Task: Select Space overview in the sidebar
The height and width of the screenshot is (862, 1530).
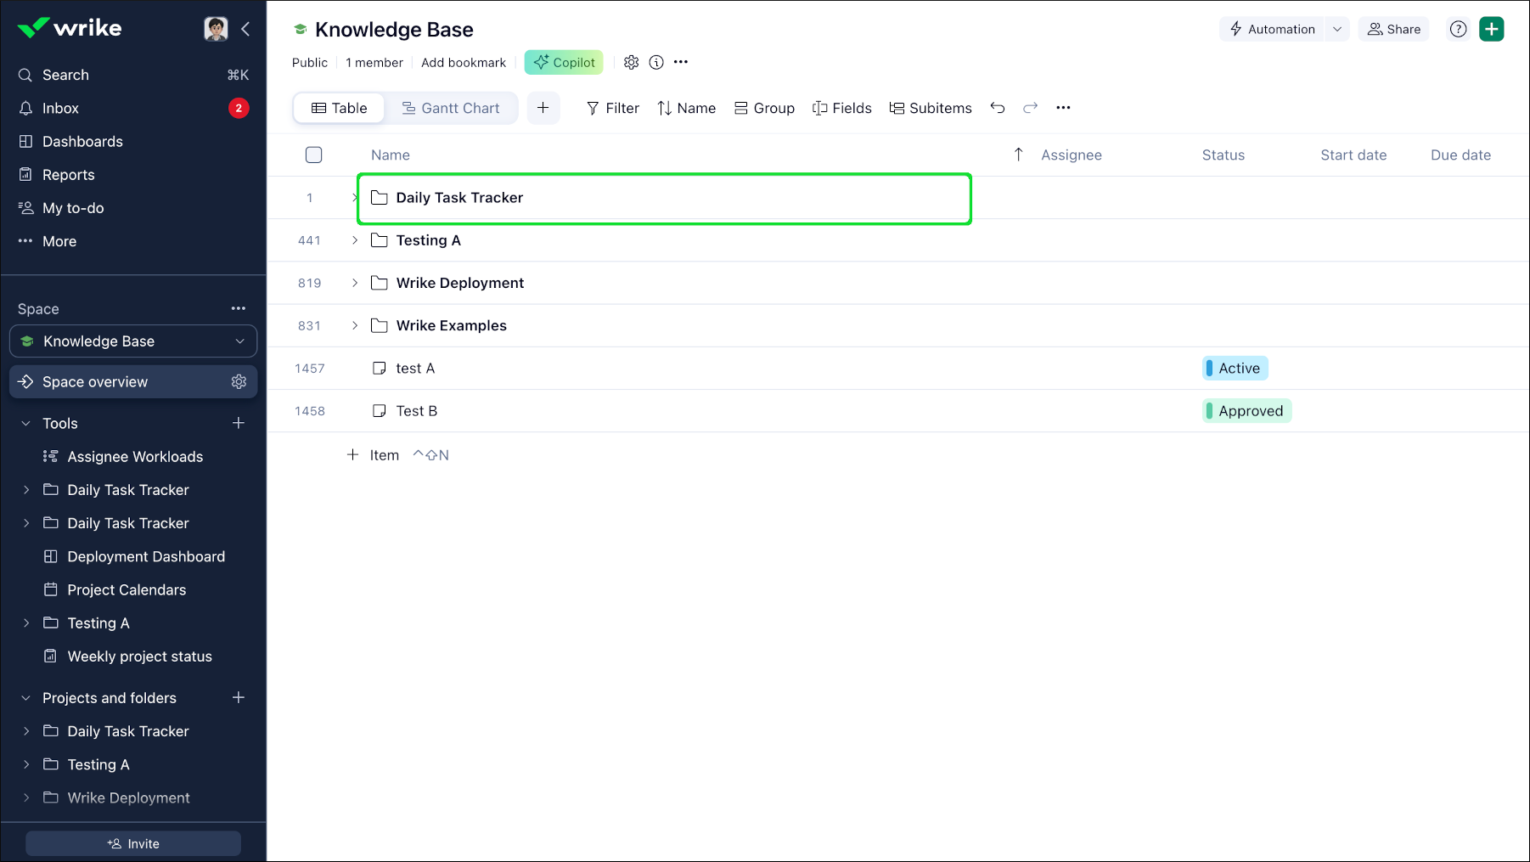Action: point(133,382)
